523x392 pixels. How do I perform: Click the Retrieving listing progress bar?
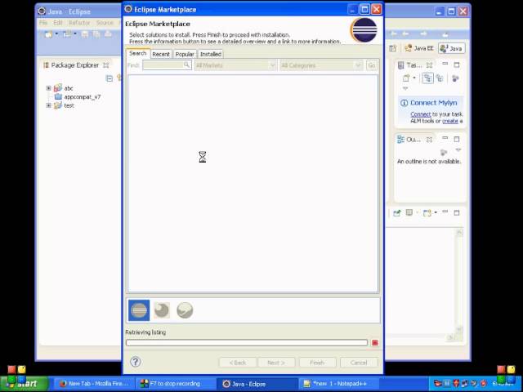point(247,343)
